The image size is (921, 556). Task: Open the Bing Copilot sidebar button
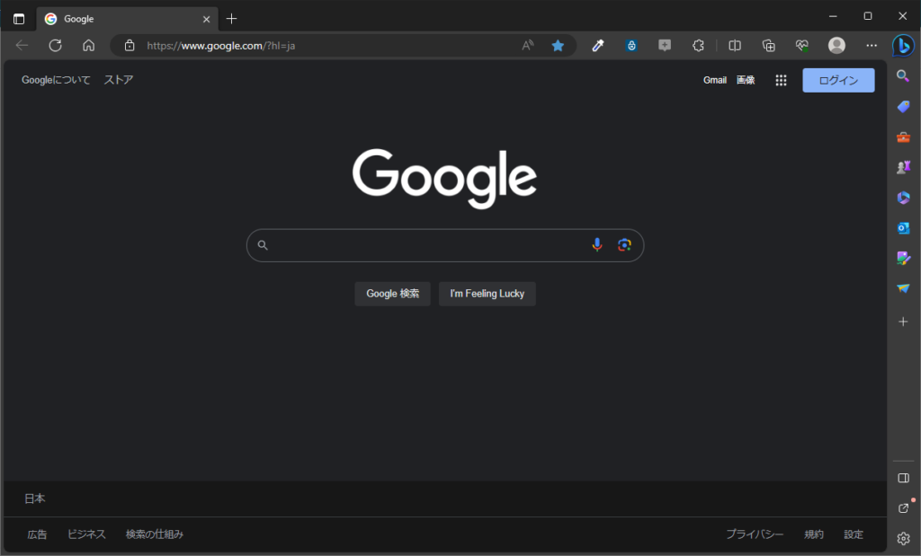click(903, 45)
